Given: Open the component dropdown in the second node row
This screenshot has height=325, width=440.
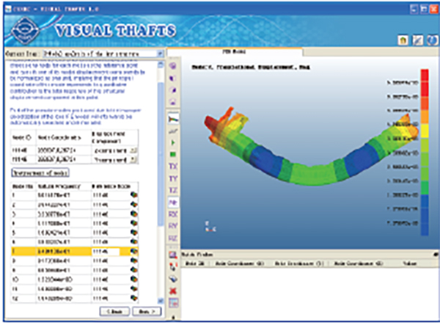Looking at the screenshot, I should coord(134,160).
